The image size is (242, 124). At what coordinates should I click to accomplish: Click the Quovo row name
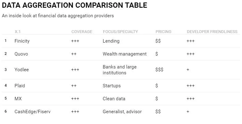(x=21, y=54)
